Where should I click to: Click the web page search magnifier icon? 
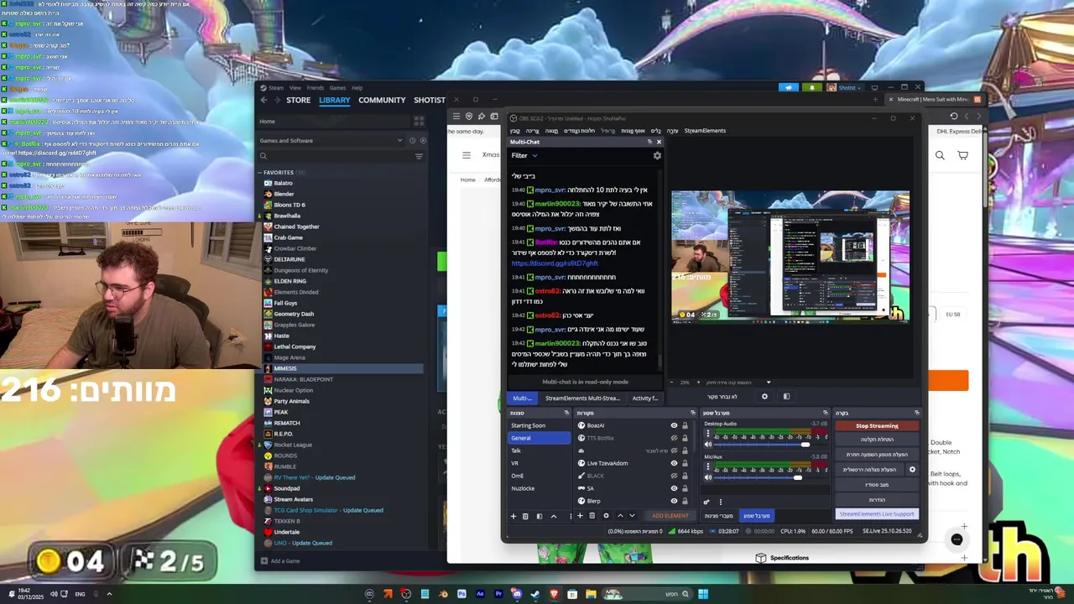click(940, 155)
